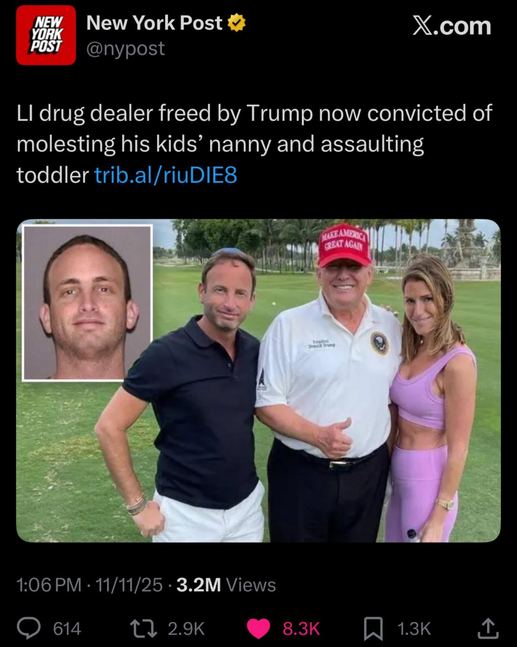This screenshot has height=647, width=517.
Task: Click the @nypost handle
Action: [x=125, y=49]
